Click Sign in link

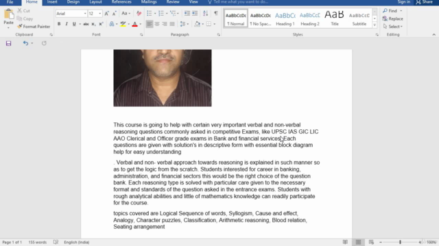tap(404, 2)
